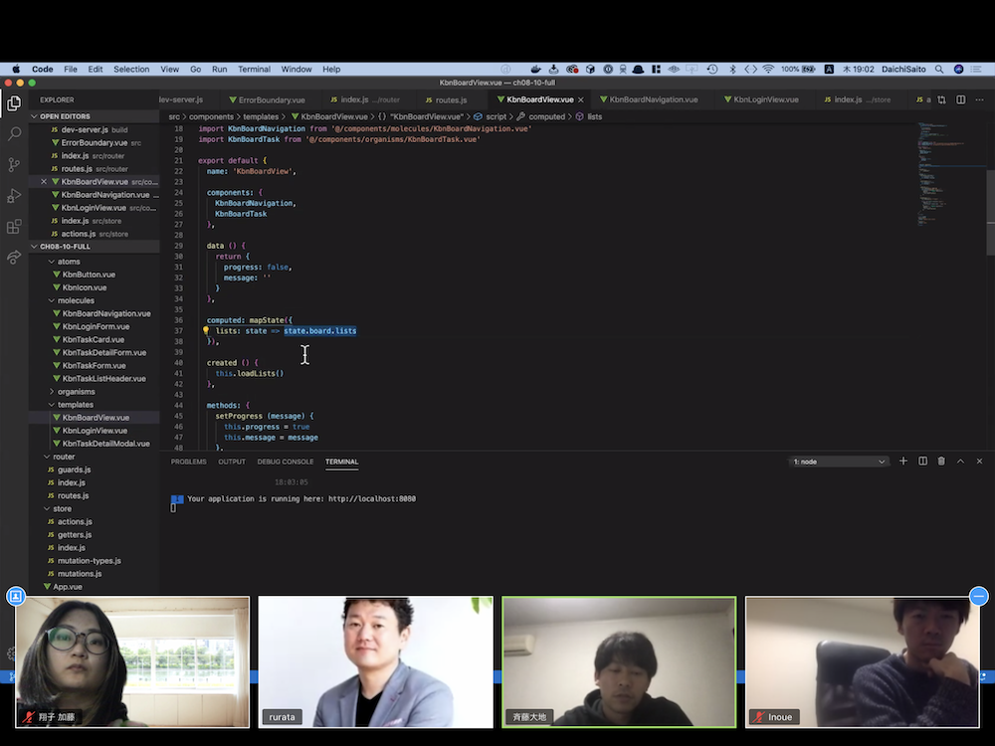Toggle the split terminal panel icon
Viewport: 995px width, 746px height.
pos(922,462)
